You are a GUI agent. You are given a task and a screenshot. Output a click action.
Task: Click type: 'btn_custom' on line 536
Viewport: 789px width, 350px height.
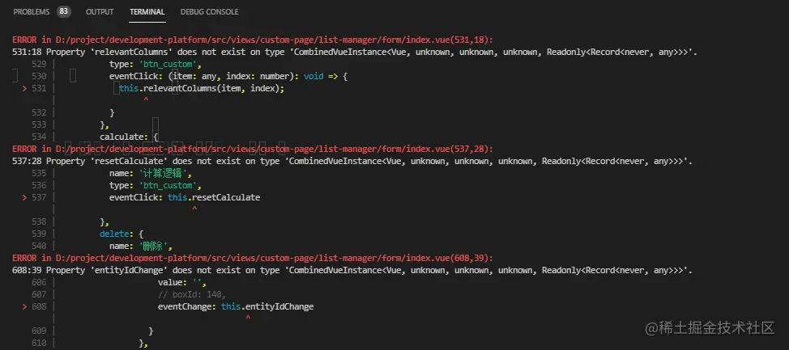156,185
